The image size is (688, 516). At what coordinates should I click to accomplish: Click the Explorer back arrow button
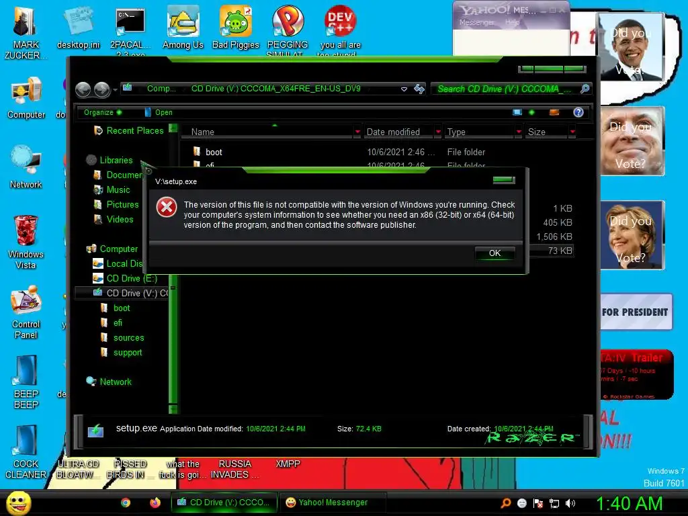point(83,89)
